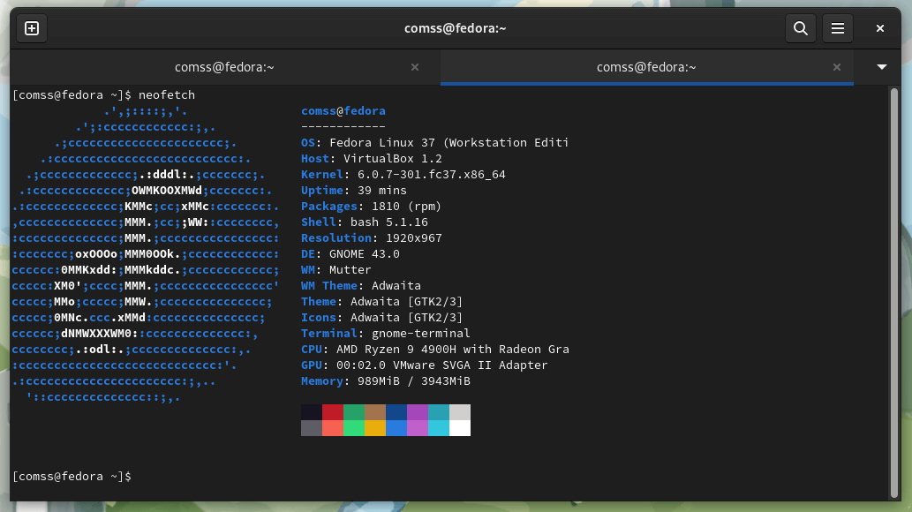
Task: Click the yellow color block
Action: pyautogui.click(x=375, y=427)
